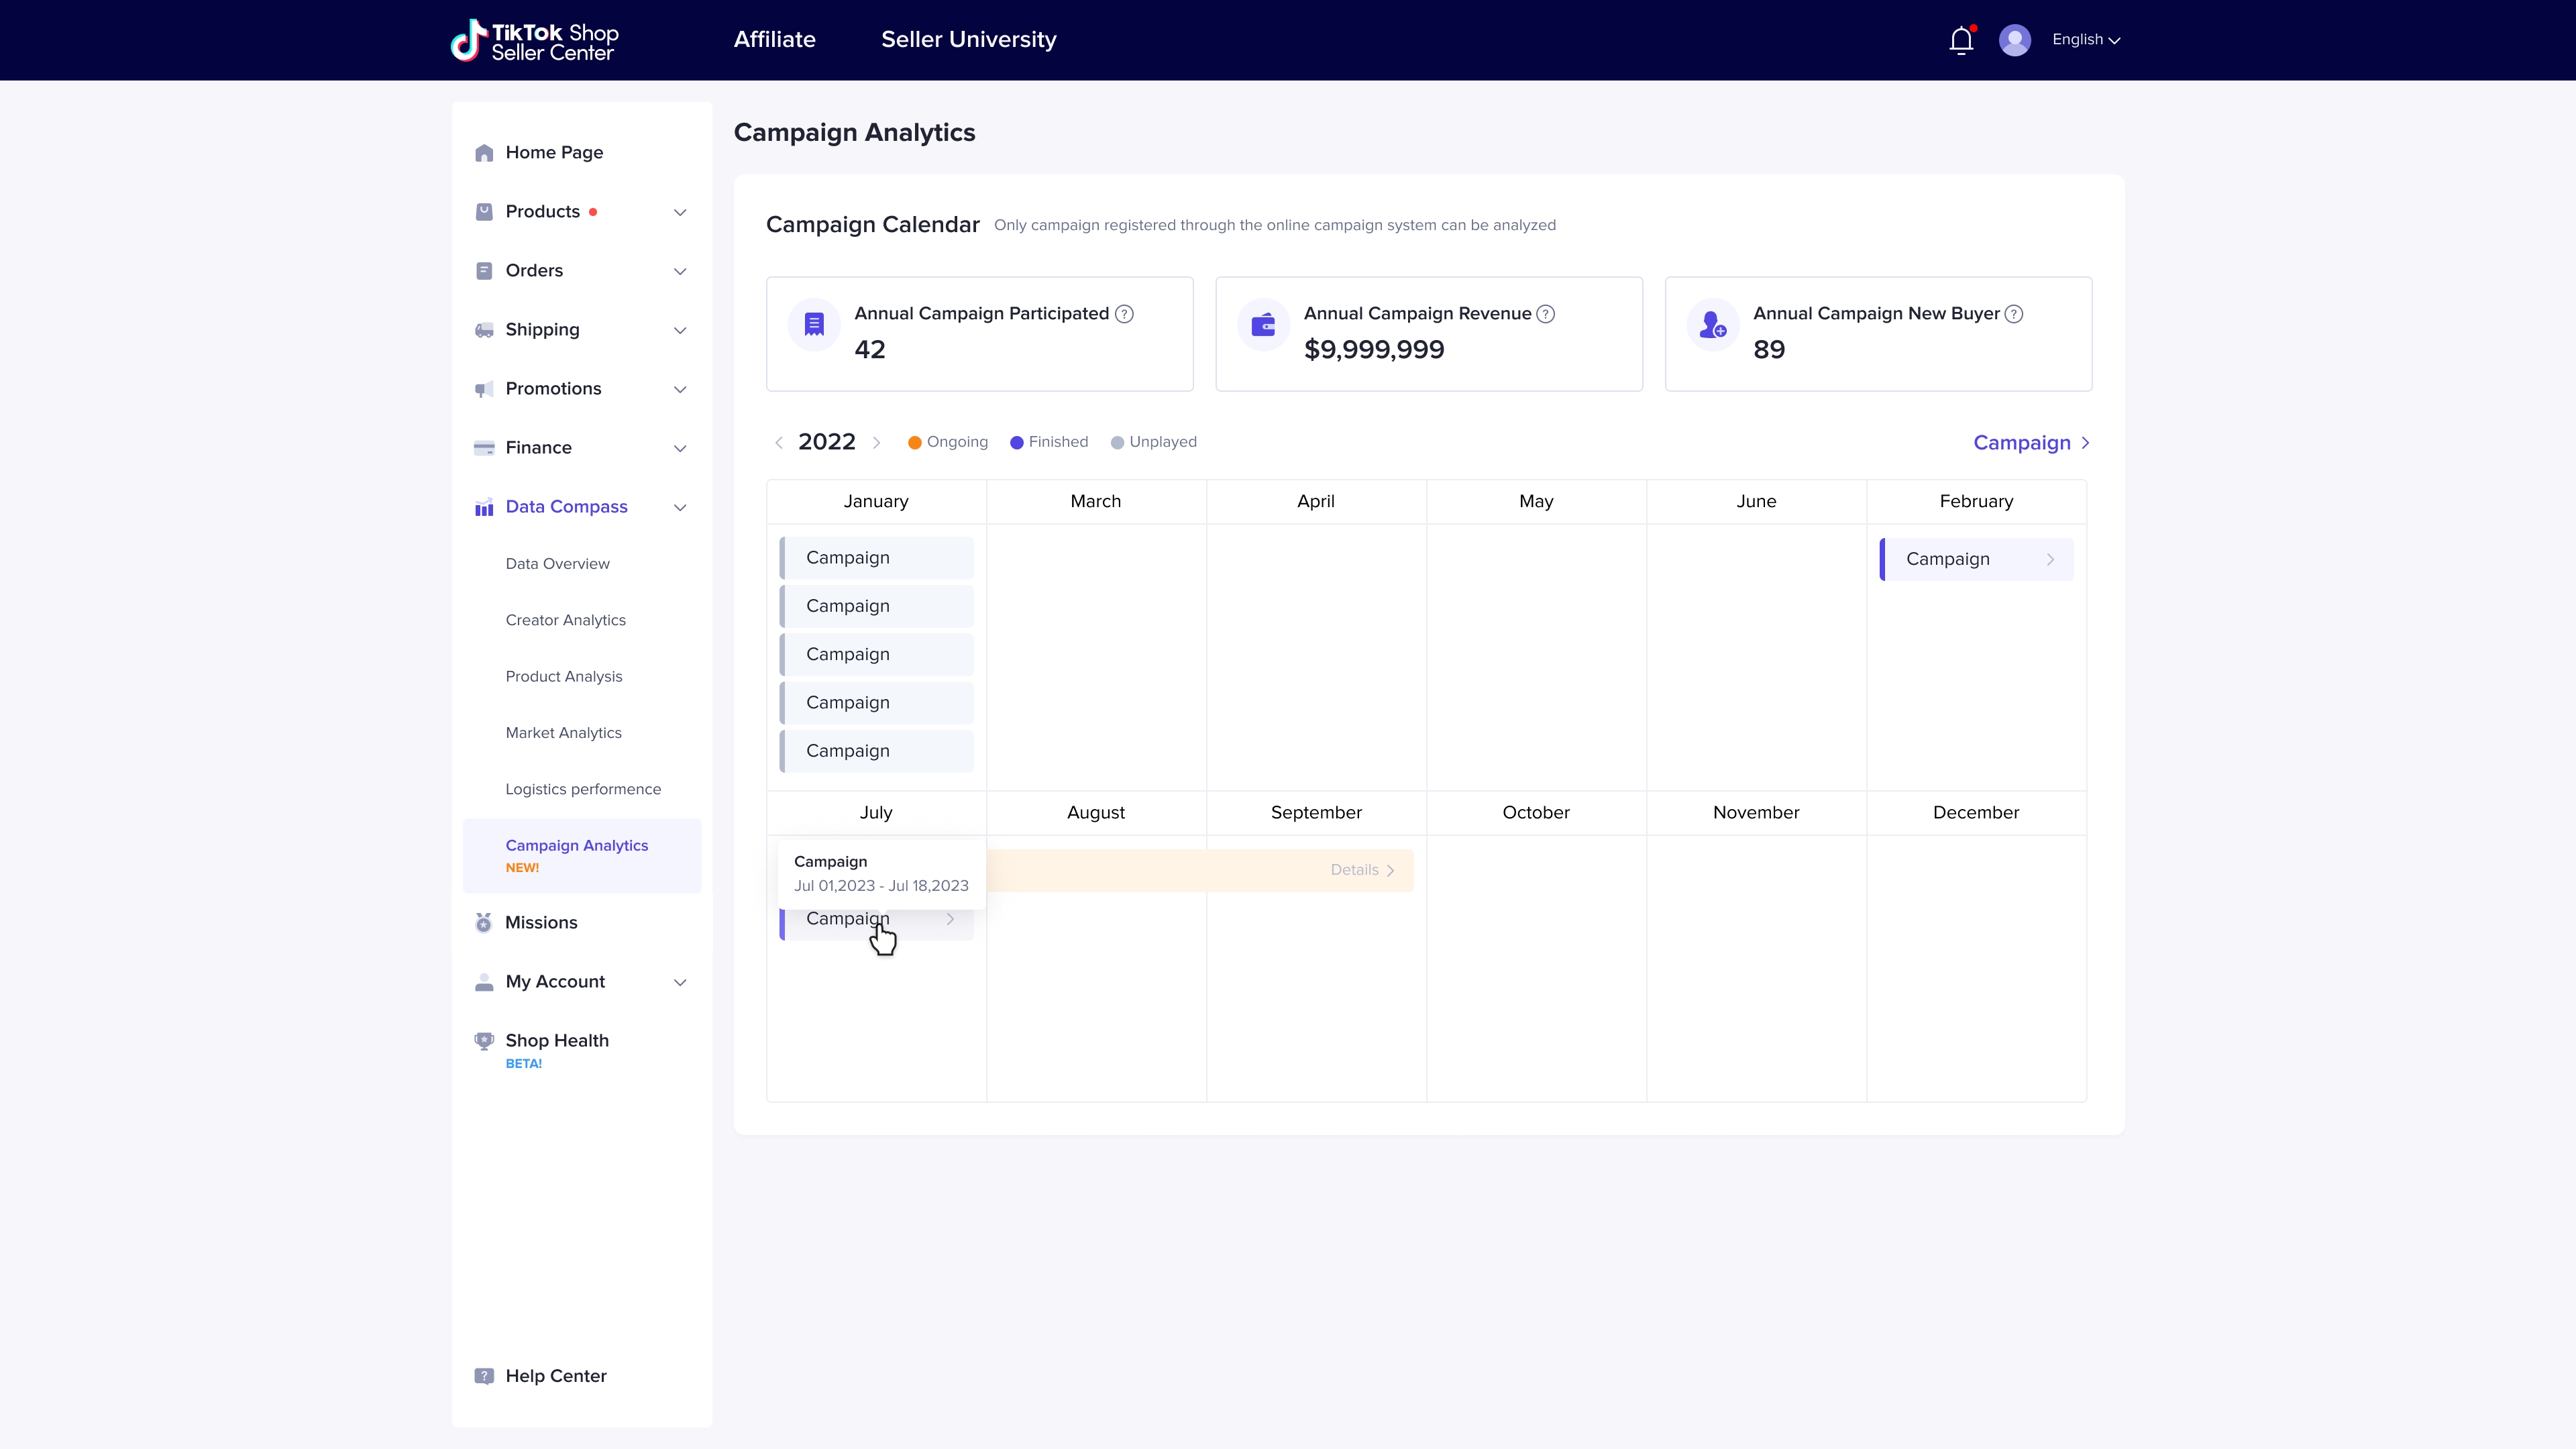Click the user profile avatar
This screenshot has height=1449, width=2576.
2014,40
